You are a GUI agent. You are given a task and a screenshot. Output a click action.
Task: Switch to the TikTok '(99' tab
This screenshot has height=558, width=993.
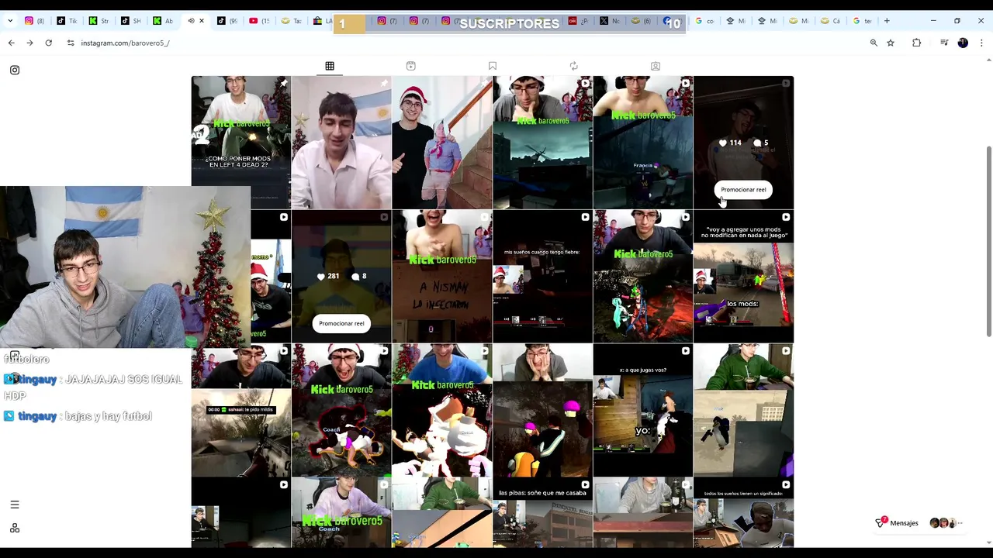pyautogui.click(x=227, y=21)
